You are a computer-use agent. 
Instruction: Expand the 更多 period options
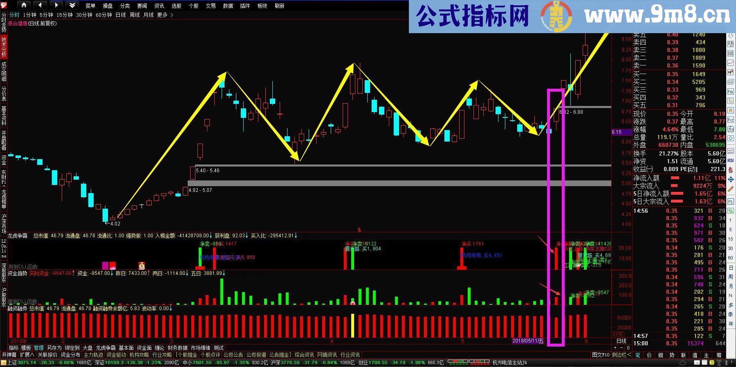click(x=165, y=15)
